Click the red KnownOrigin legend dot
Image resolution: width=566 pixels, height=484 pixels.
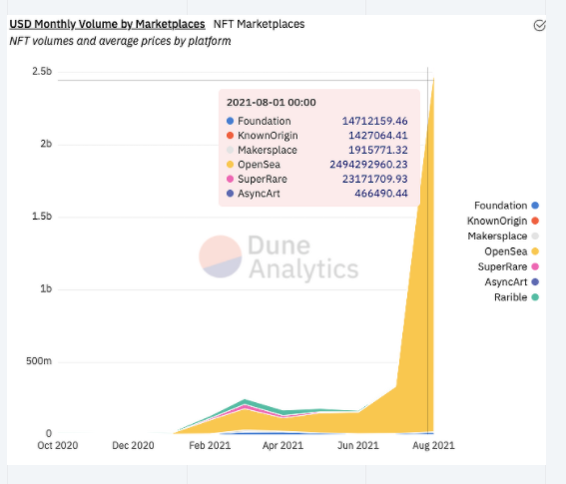pyautogui.click(x=535, y=221)
